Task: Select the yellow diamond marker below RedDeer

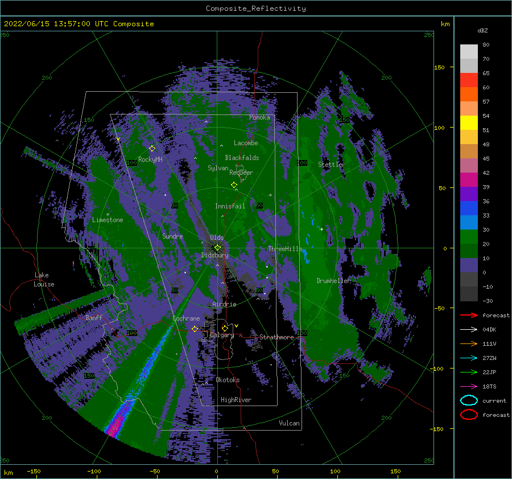Action: (x=234, y=185)
